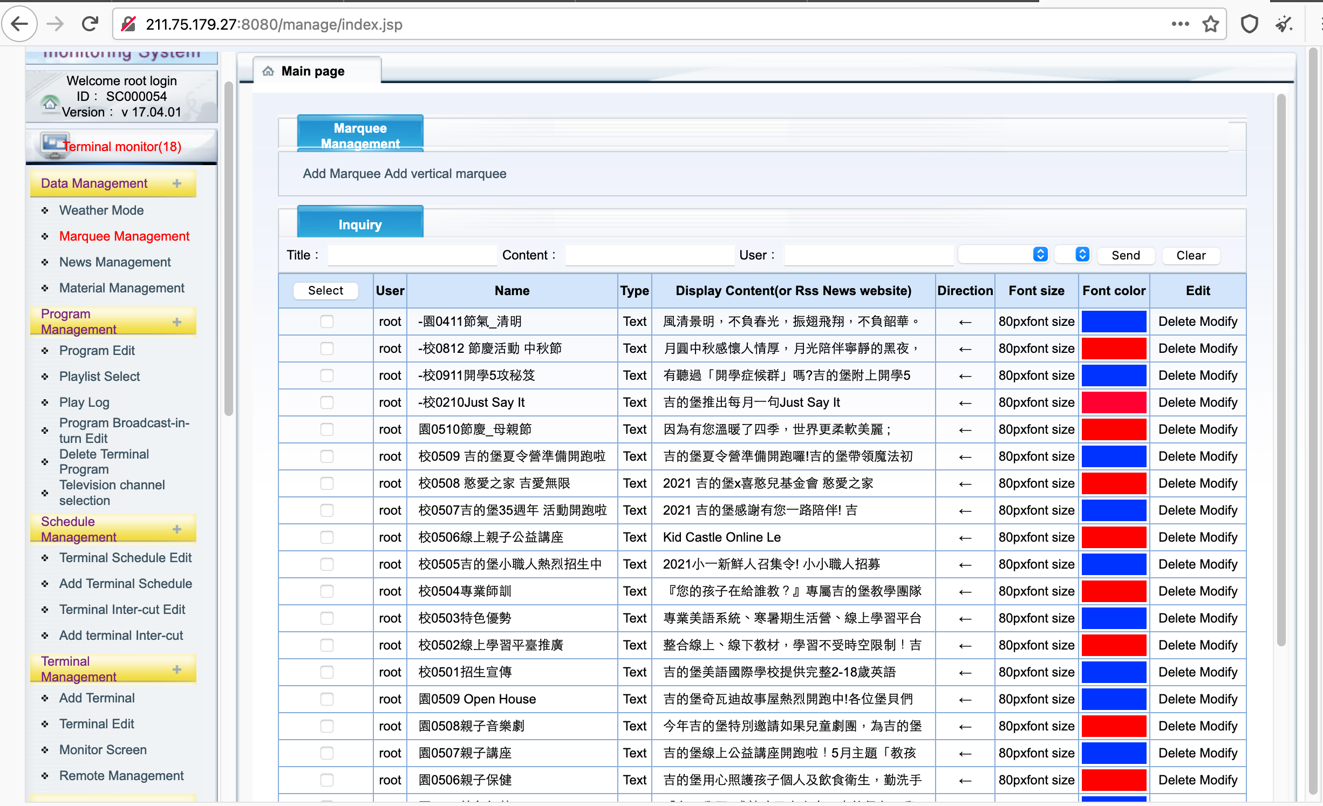Click Modify for 校0812 節慶活動 中秋節 row

1218,349
